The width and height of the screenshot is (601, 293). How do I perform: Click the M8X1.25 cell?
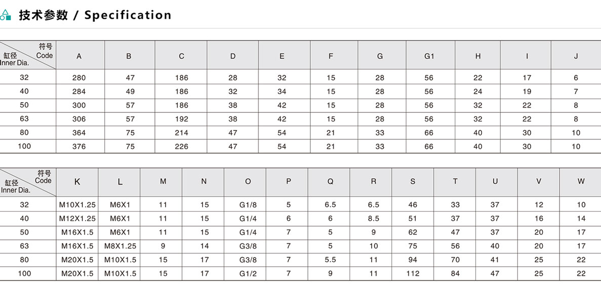[x=120, y=246]
